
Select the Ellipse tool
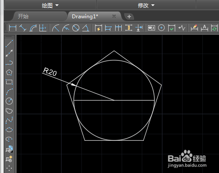point(9,129)
